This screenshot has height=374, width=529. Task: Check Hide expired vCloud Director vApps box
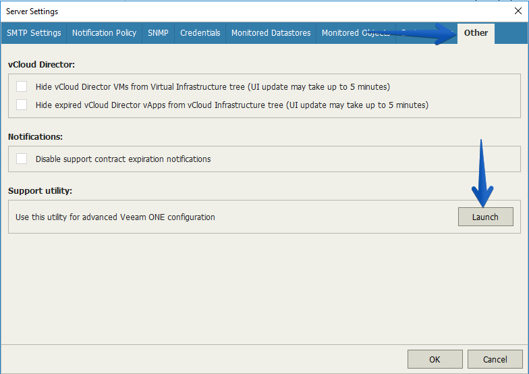22,105
